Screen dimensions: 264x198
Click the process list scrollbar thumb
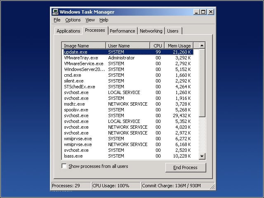(202, 82)
